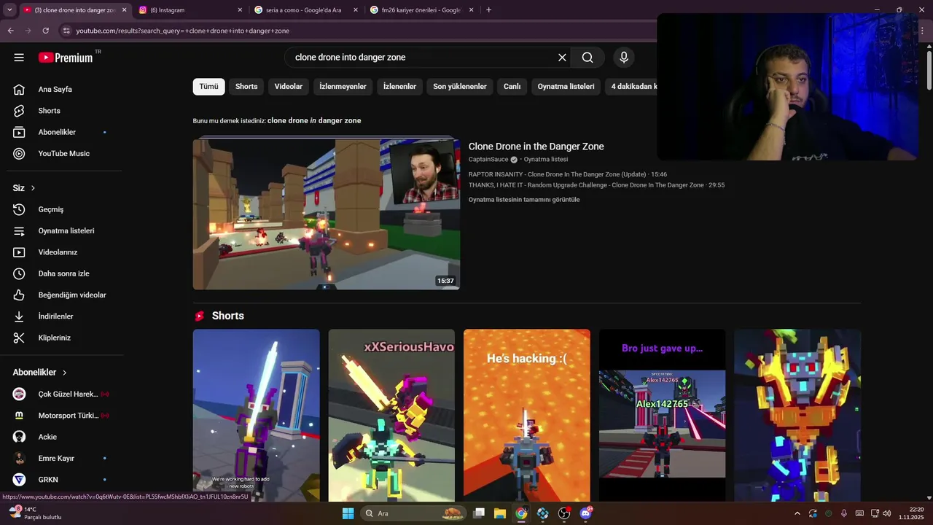Click Oynatma listesinin tamamını görüntüle

(524, 200)
